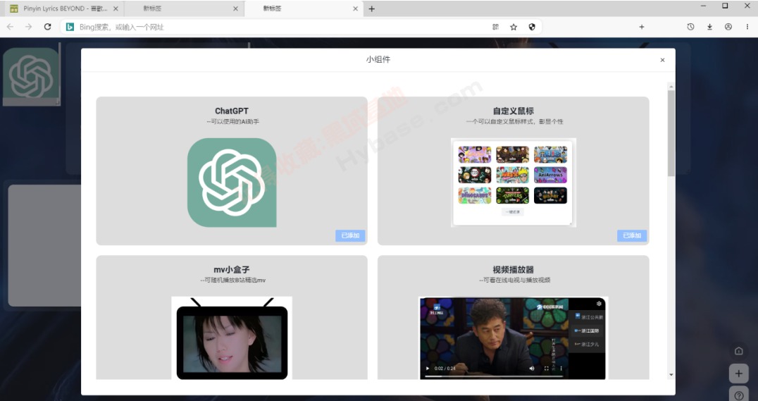Viewport: 758px width, 401px height.
Task: Click the Bing logo in the address bar
Action: [70, 27]
